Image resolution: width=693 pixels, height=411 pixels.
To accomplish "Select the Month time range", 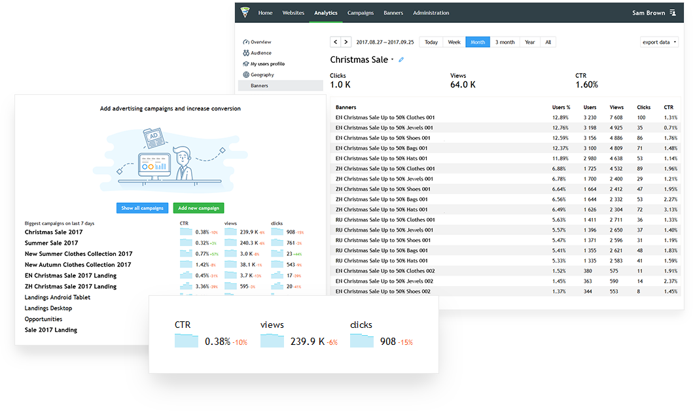I will point(478,42).
